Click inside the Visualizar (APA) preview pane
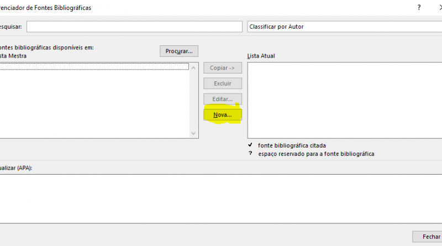442x246 pixels. [221, 198]
